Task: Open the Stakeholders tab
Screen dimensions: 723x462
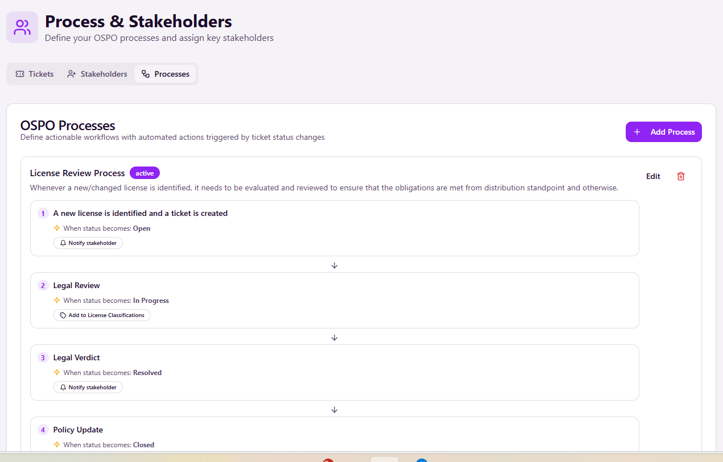Action: [x=97, y=74]
